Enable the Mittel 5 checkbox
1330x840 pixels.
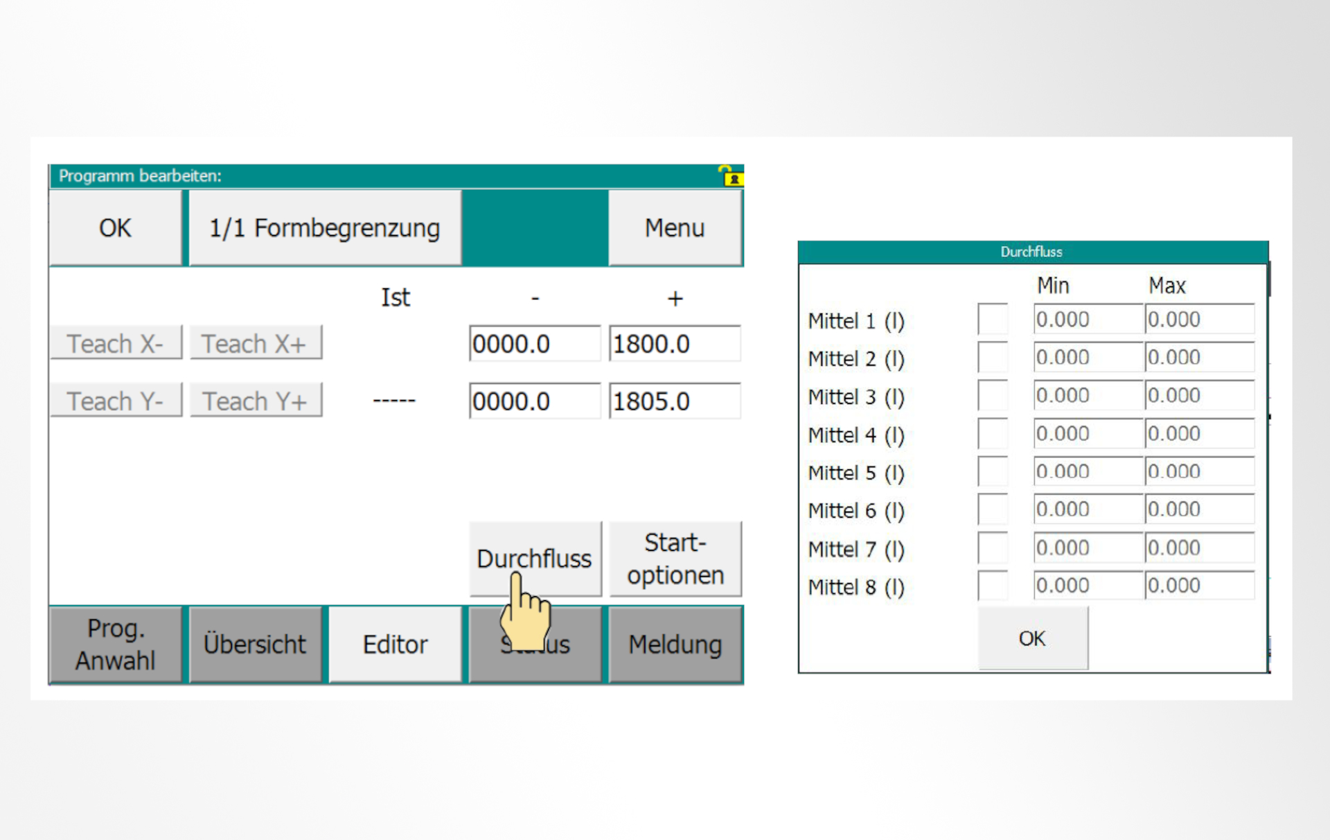(993, 471)
